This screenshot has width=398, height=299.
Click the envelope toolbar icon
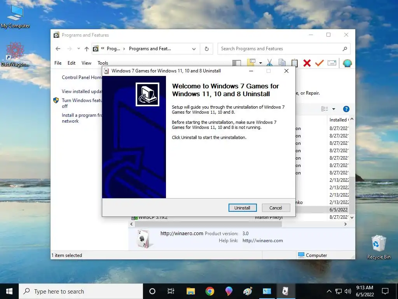click(332, 63)
